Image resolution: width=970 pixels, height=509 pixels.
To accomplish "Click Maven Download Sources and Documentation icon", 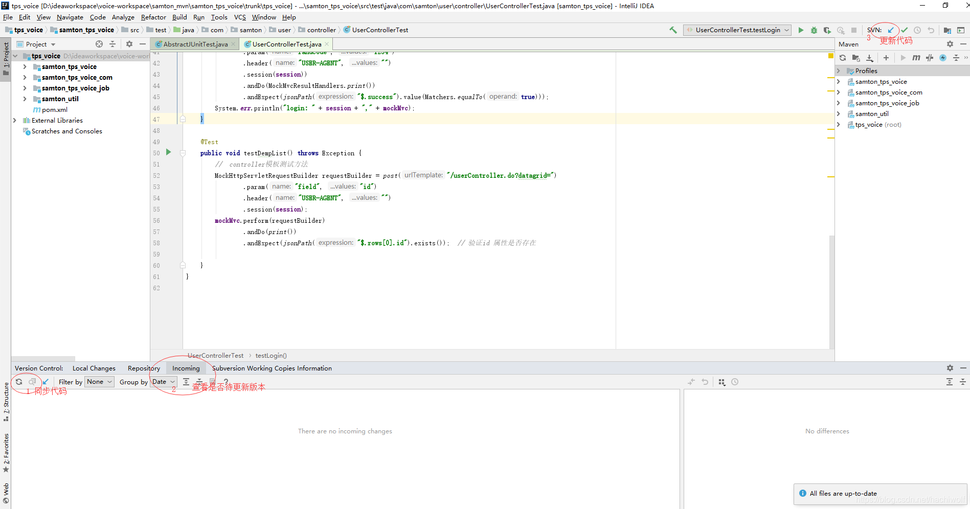I will (x=870, y=58).
